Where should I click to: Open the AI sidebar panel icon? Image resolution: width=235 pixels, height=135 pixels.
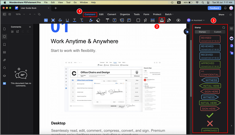4,84
